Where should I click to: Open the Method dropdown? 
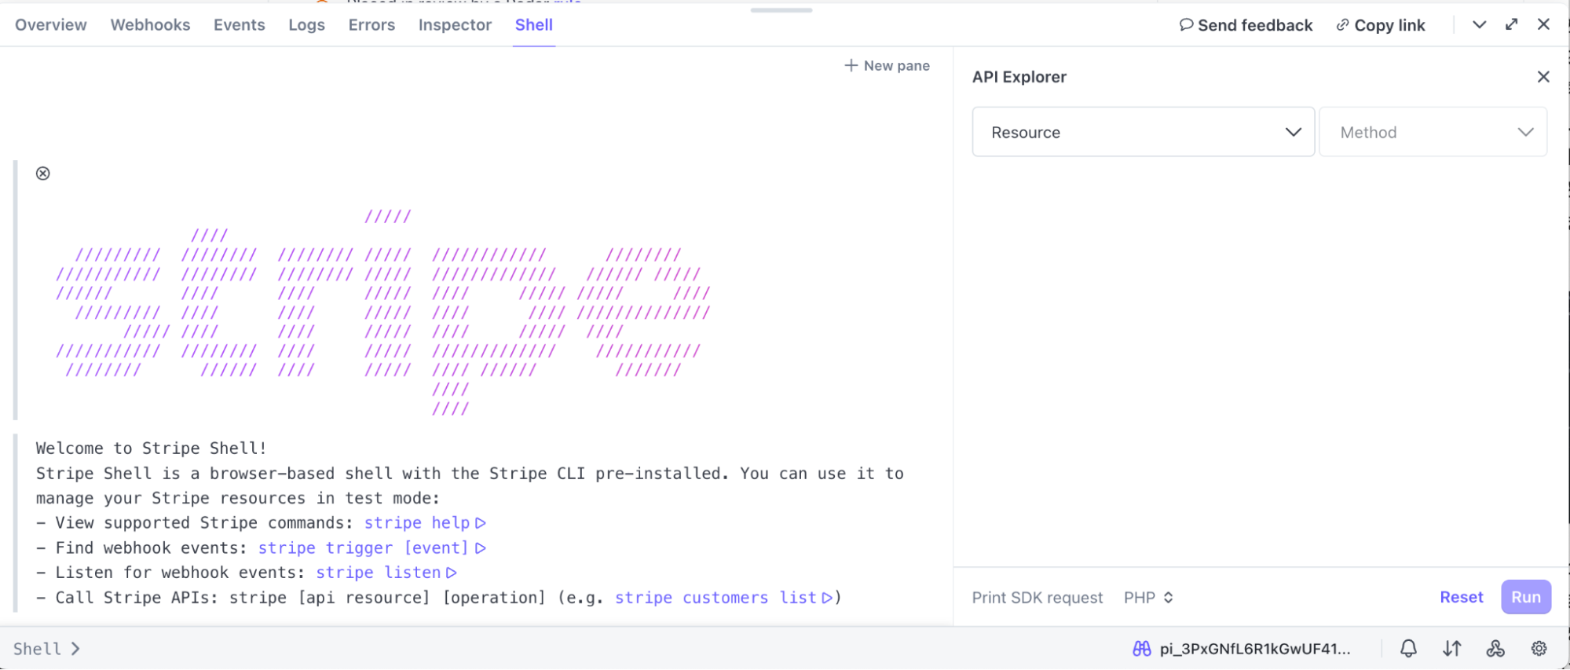point(1433,132)
